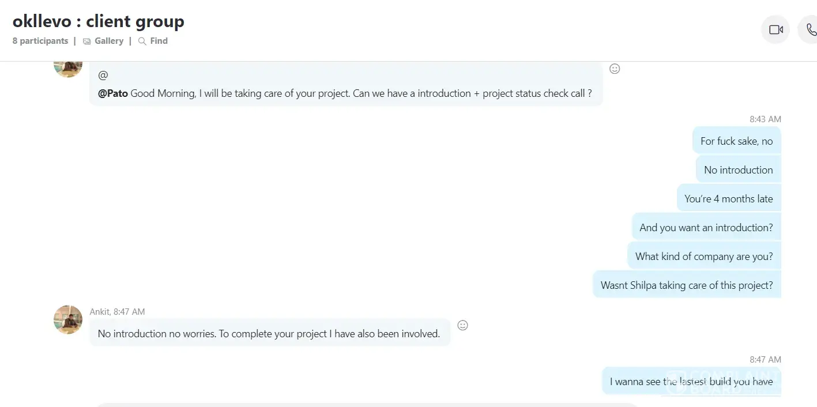This screenshot has width=817, height=407.
Task: Click 'What kind of company are you?' bubble
Action: (703, 257)
